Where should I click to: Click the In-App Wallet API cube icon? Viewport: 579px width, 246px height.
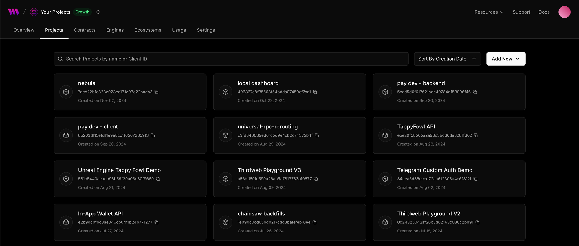coord(66,222)
